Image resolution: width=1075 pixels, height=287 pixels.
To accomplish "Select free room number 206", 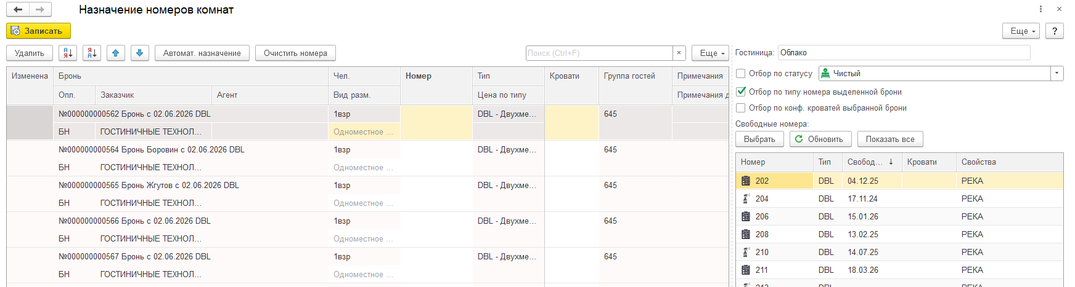I will (x=762, y=216).
